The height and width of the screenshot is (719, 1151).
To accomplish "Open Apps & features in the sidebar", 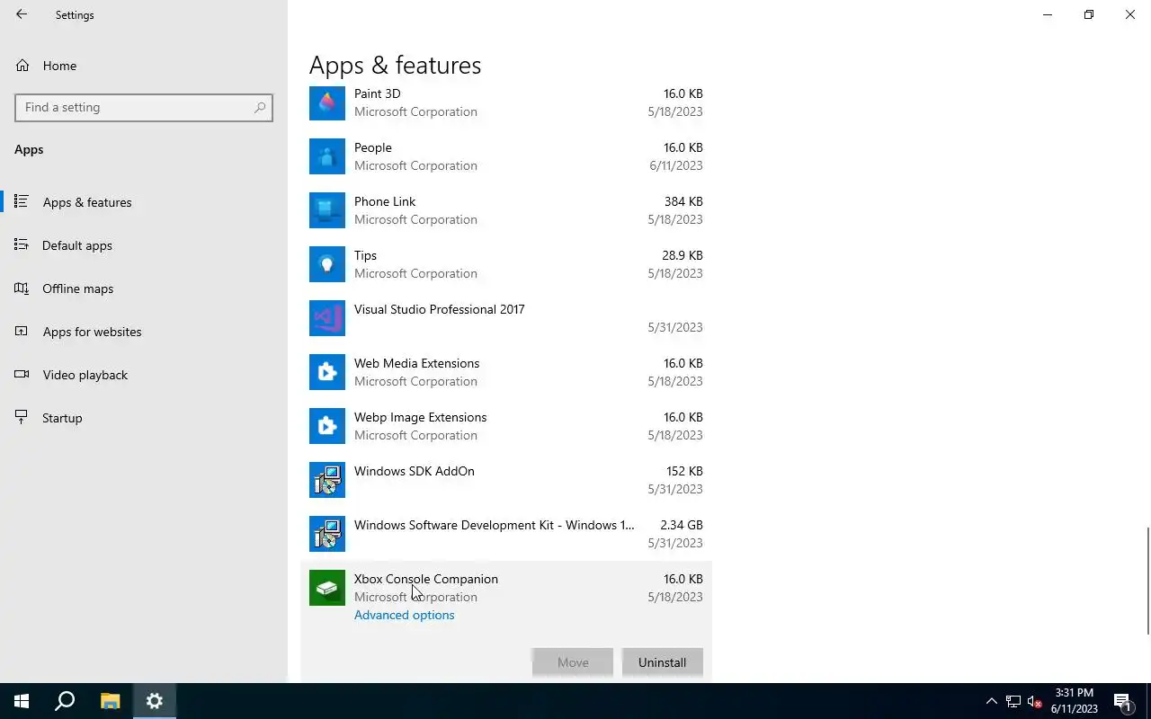I will point(144,202).
